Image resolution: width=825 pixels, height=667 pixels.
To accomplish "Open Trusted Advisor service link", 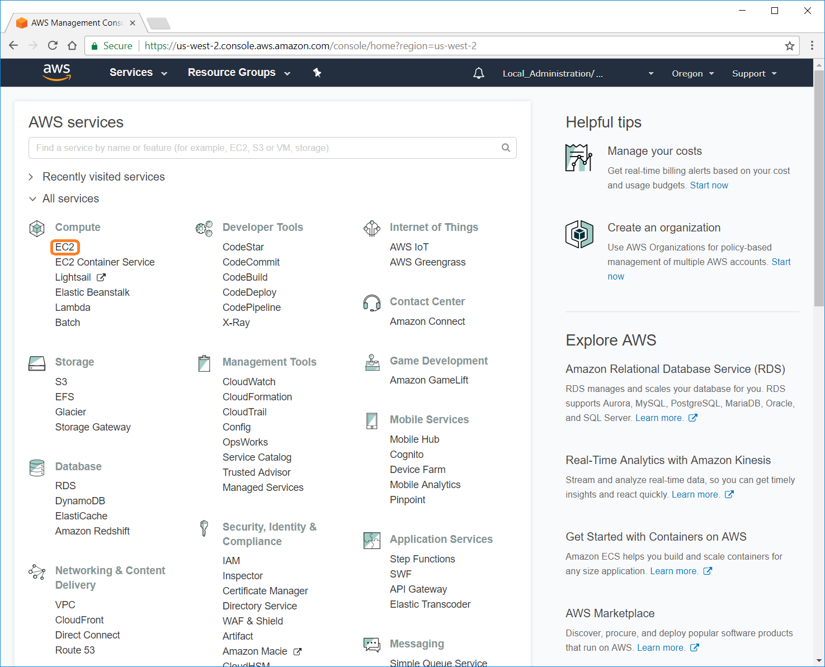I will 257,472.
